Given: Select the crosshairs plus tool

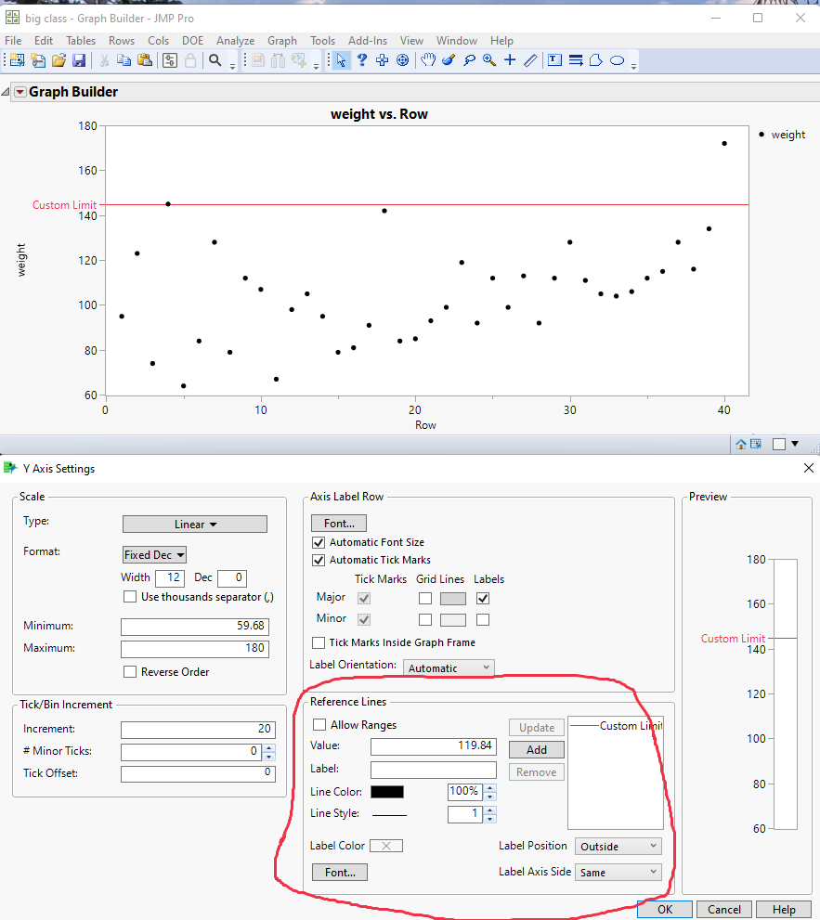Looking at the screenshot, I should pos(510,60).
